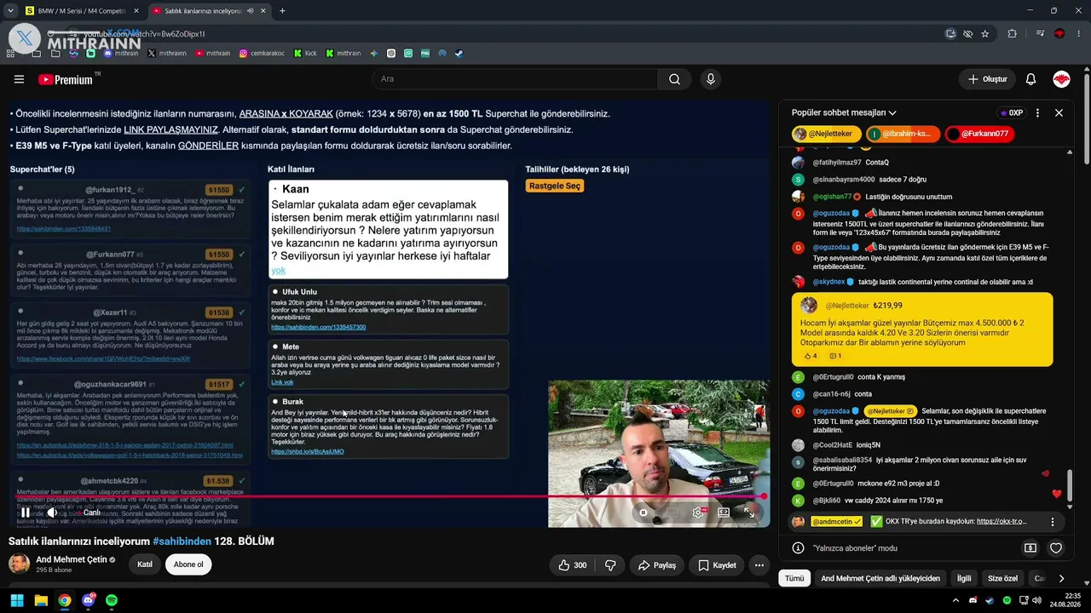
Task: Select the Tümü filter chip
Action: click(x=794, y=578)
